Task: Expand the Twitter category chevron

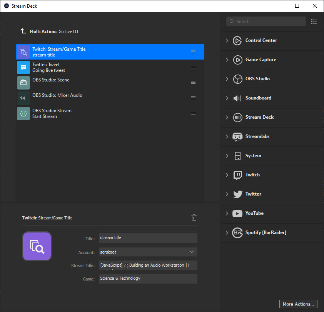Action: (x=227, y=194)
